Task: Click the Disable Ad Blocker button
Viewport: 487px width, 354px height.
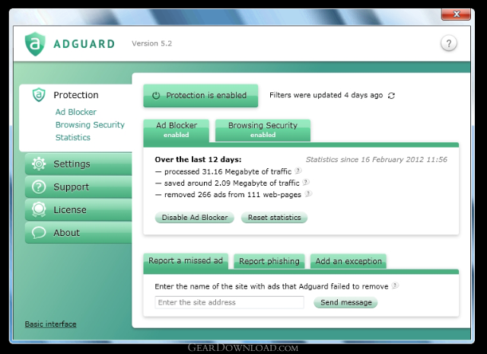Action: point(195,218)
